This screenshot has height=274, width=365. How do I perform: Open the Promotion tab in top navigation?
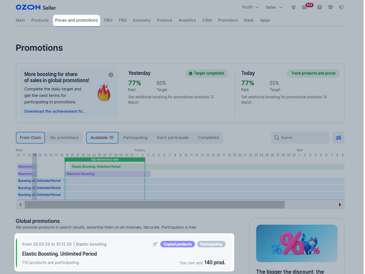pos(228,20)
